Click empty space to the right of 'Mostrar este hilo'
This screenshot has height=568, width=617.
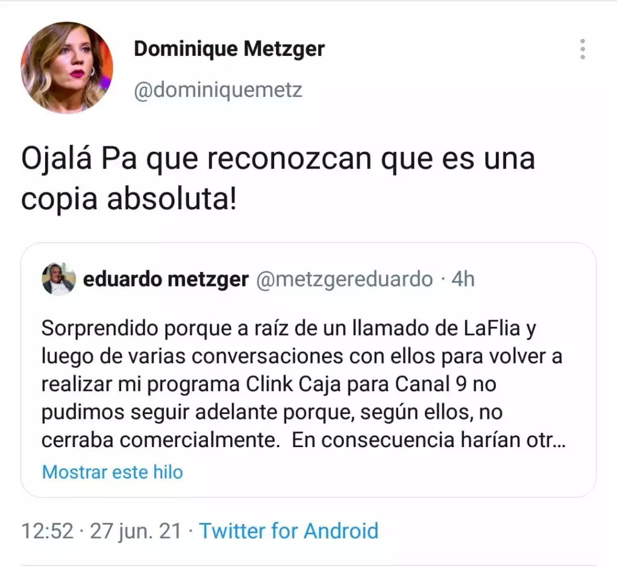tap(386, 472)
